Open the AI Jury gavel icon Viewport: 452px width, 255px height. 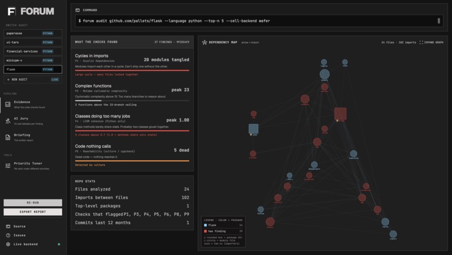(x=8, y=120)
